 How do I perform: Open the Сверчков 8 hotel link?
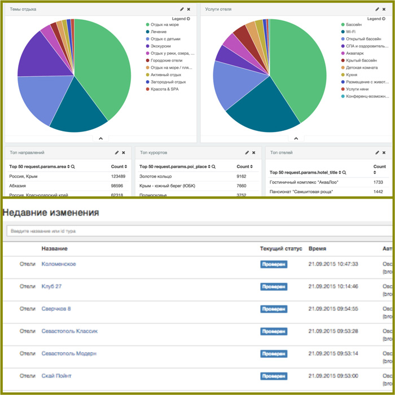click(x=56, y=309)
